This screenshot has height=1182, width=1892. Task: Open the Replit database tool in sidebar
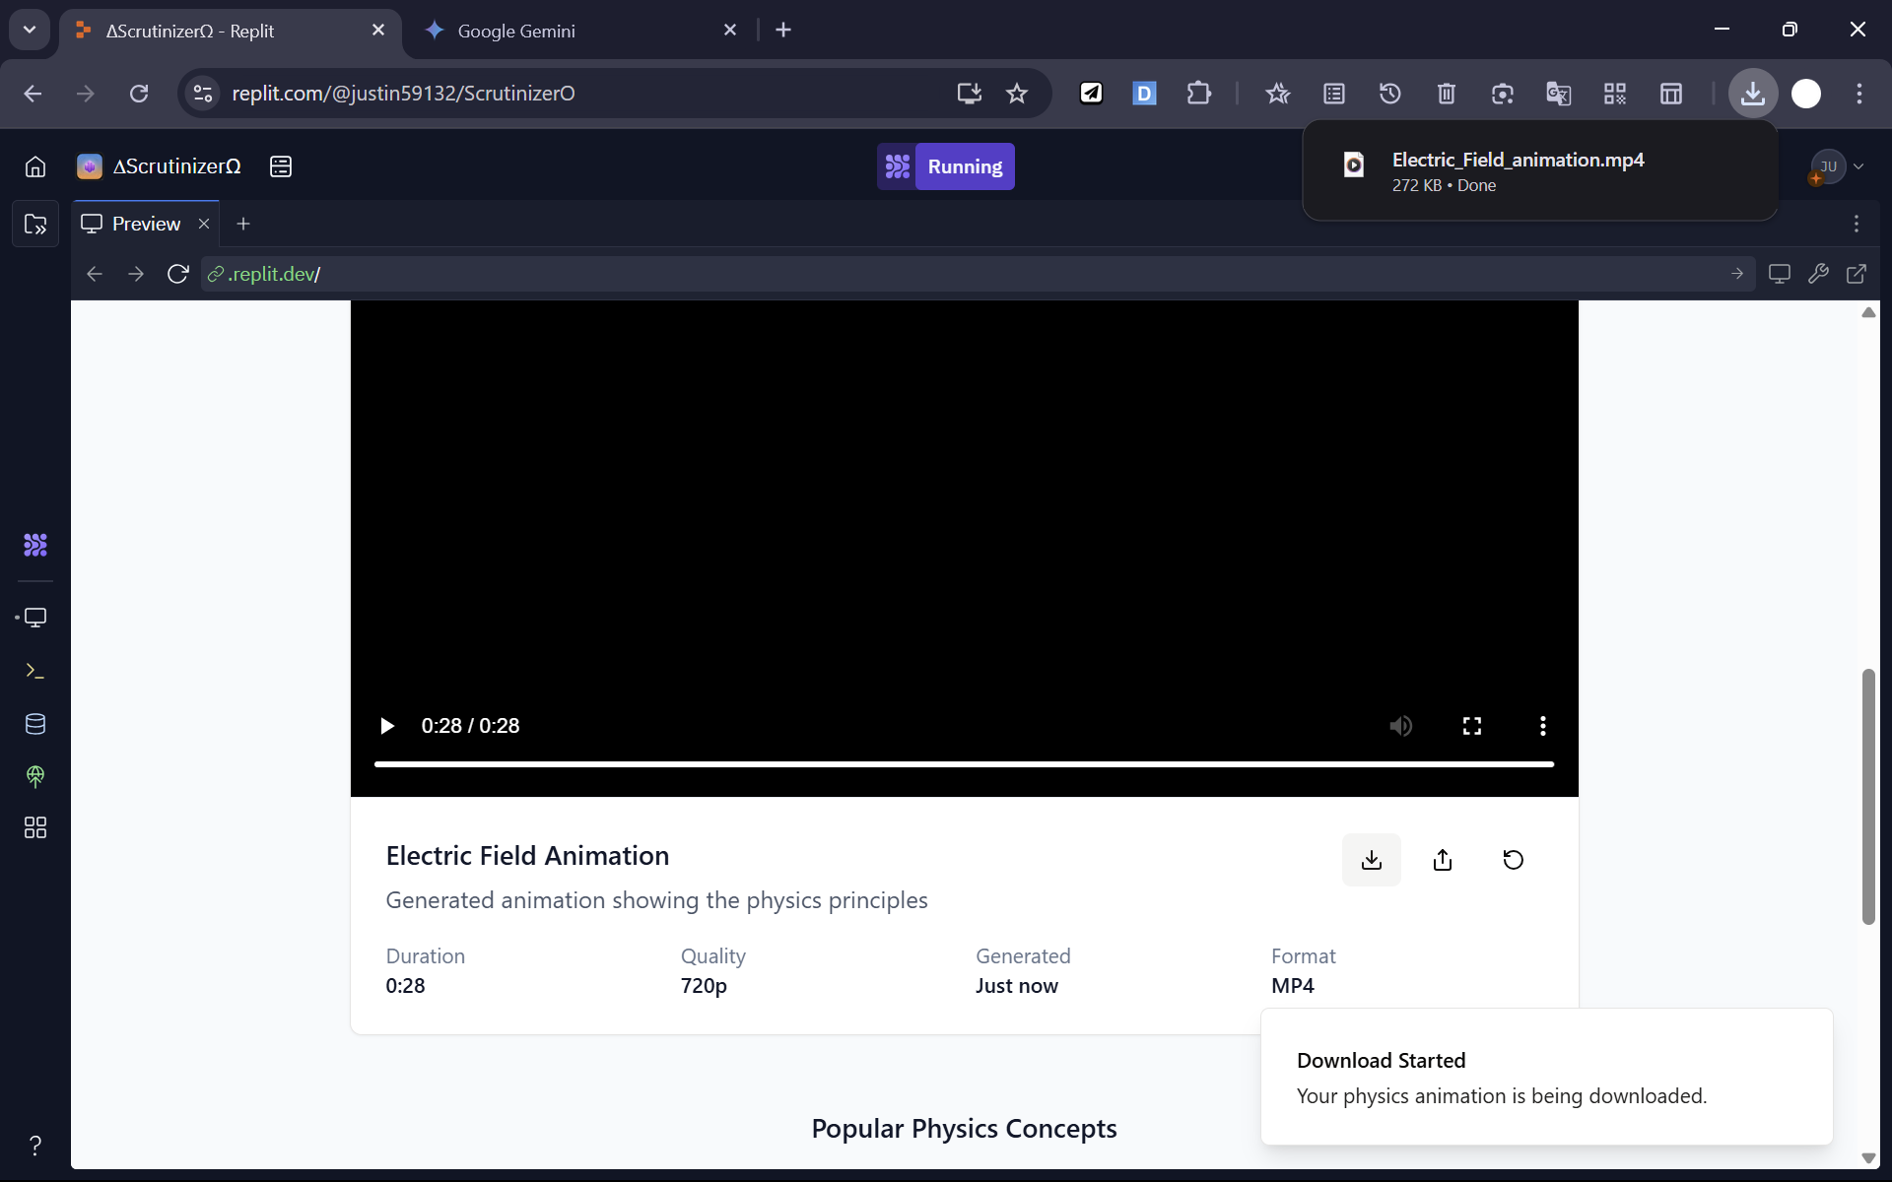pyautogui.click(x=35, y=724)
